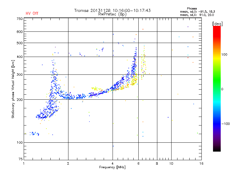Click y-axis tick label 75
Image resolution: width=237 pixels, height=178 pixels.
(20, 159)
